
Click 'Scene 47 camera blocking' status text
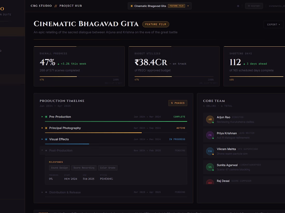point(233,170)
